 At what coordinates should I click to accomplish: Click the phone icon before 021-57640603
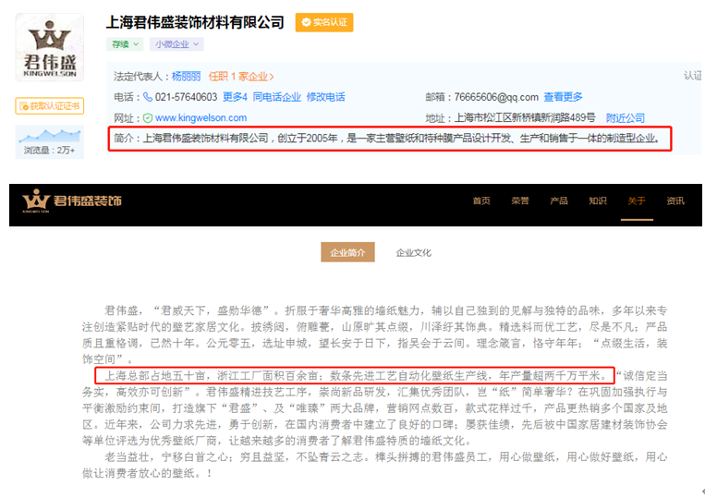[148, 97]
